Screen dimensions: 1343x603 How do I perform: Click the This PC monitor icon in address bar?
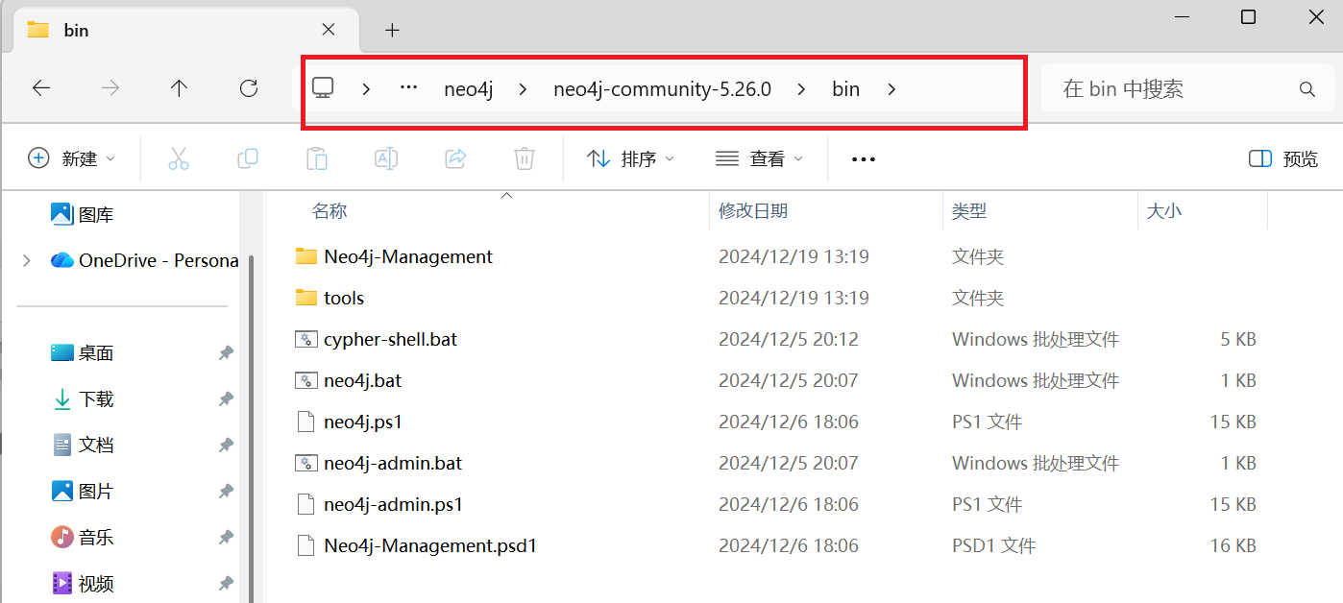pyautogui.click(x=323, y=88)
